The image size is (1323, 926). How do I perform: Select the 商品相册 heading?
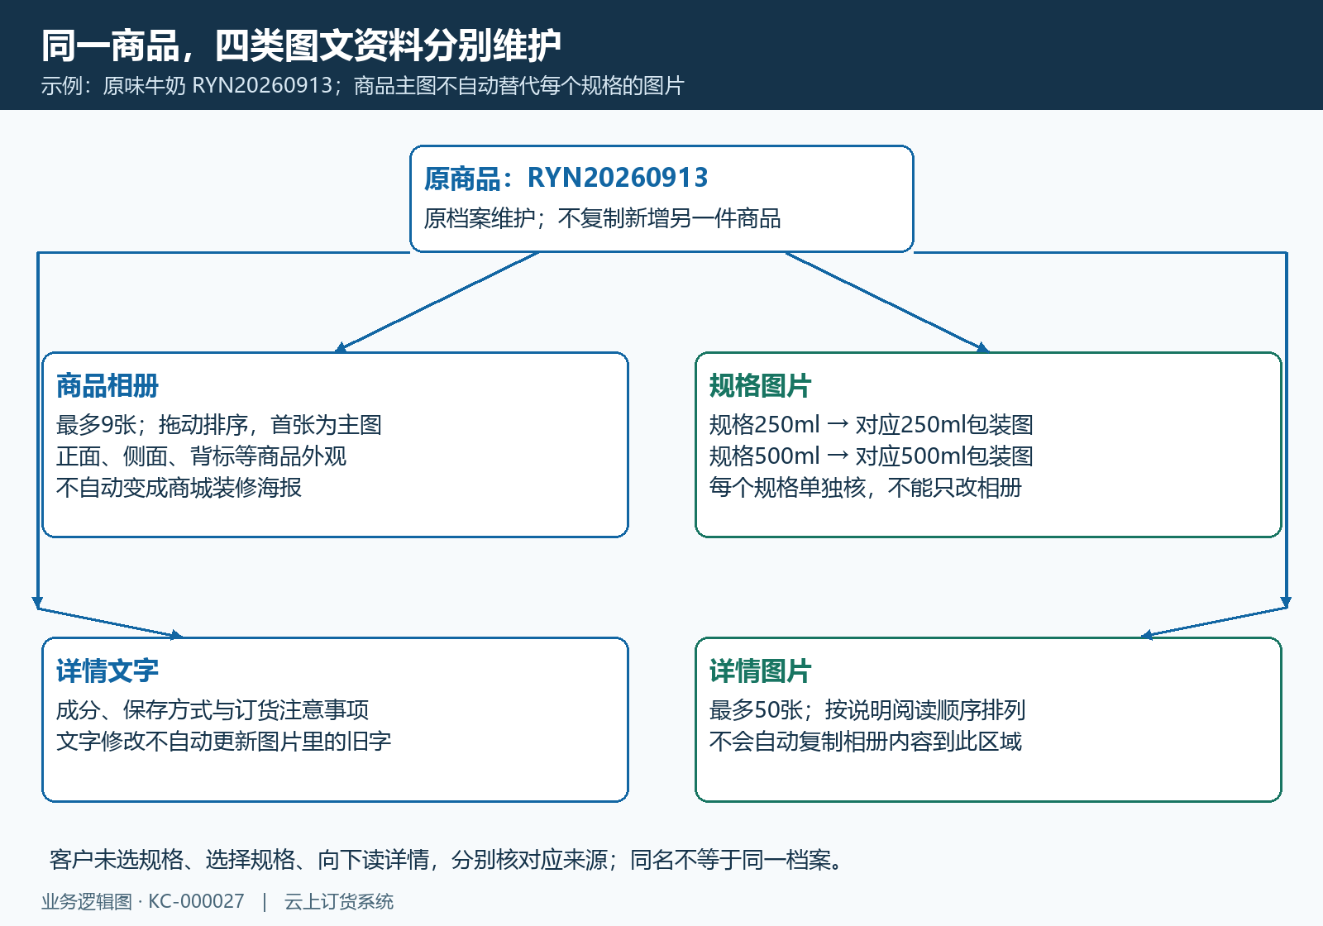point(107,385)
